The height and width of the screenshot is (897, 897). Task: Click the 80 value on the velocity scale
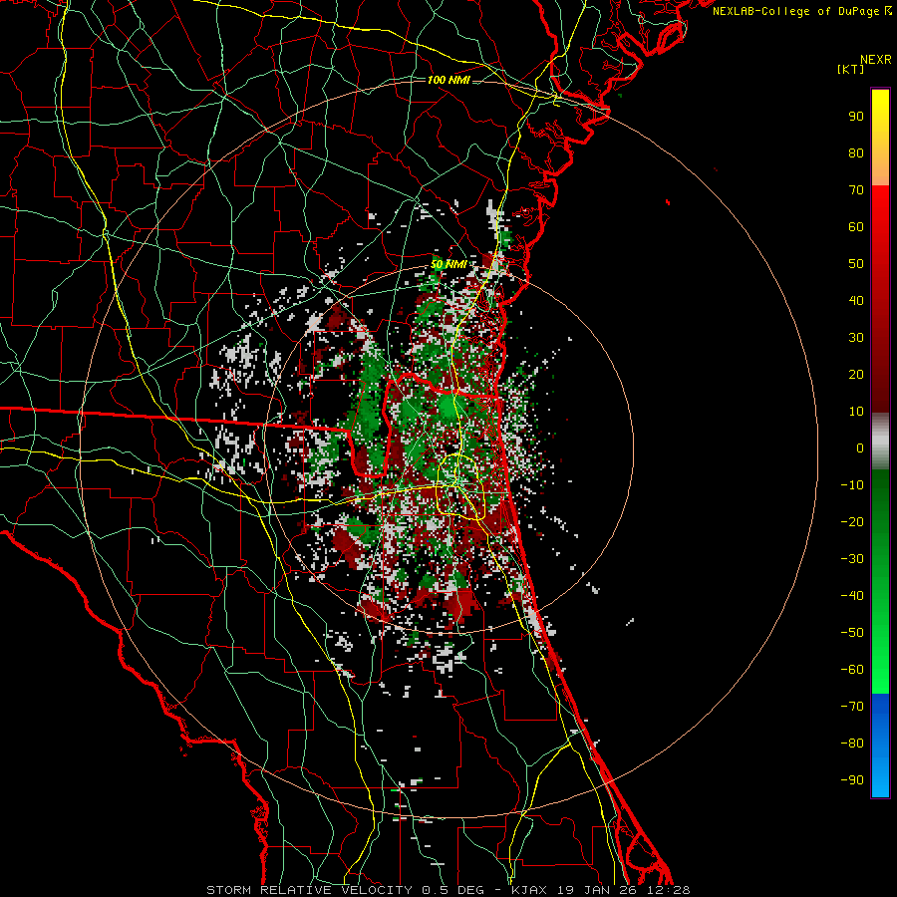click(x=856, y=152)
